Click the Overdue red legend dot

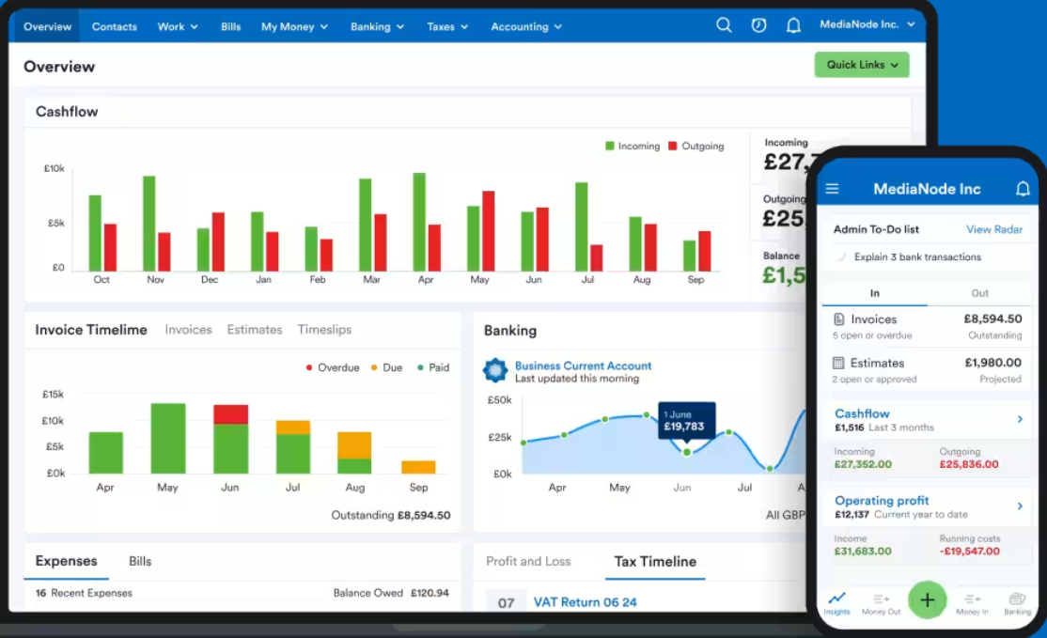308,367
